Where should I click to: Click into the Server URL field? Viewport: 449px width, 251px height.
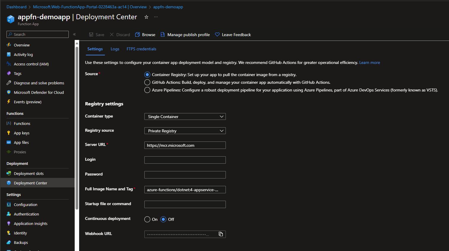[x=185, y=145]
